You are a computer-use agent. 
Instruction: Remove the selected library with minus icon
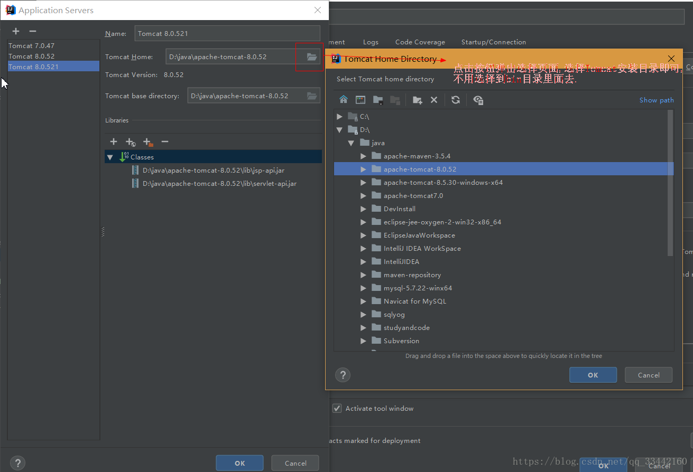pos(165,141)
